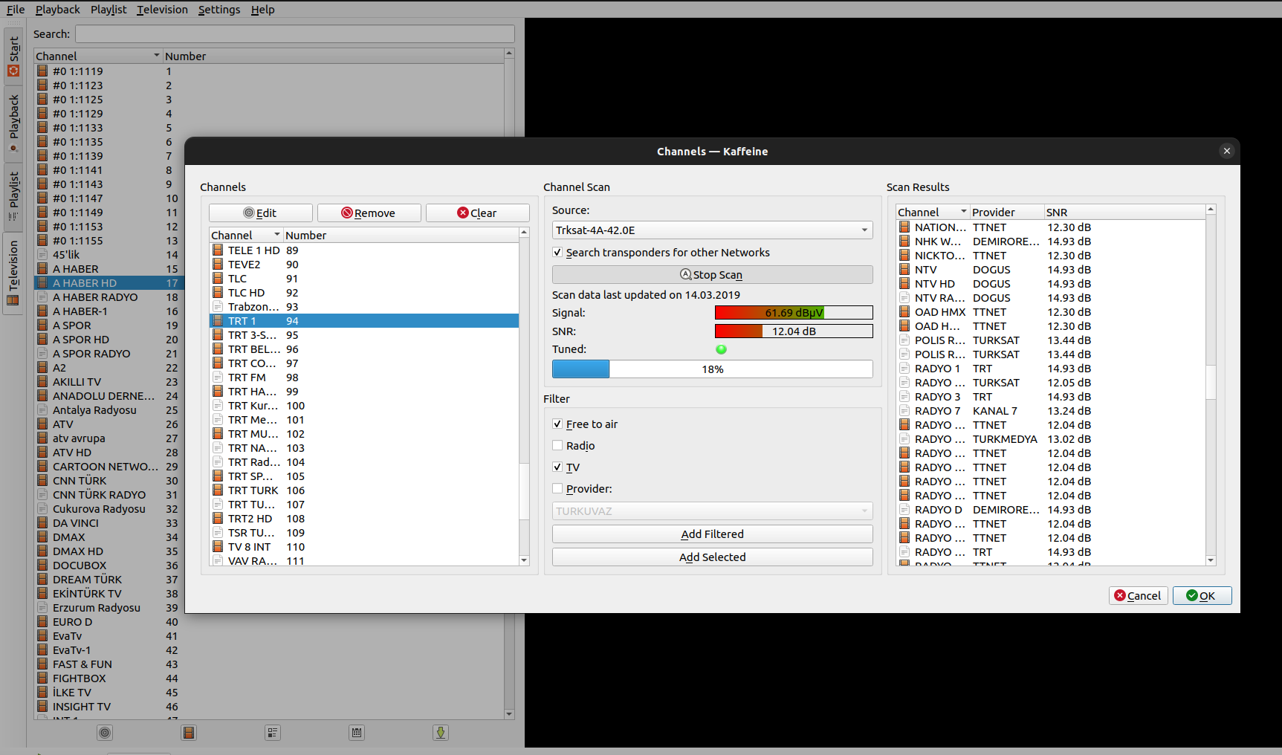This screenshot has height=755, width=1282.
Task: Click the Stop Scan button
Action: [712, 275]
